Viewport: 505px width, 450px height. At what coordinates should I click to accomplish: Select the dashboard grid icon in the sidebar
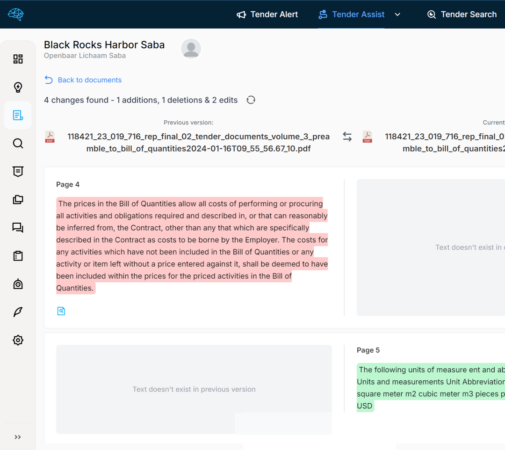[x=18, y=59]
